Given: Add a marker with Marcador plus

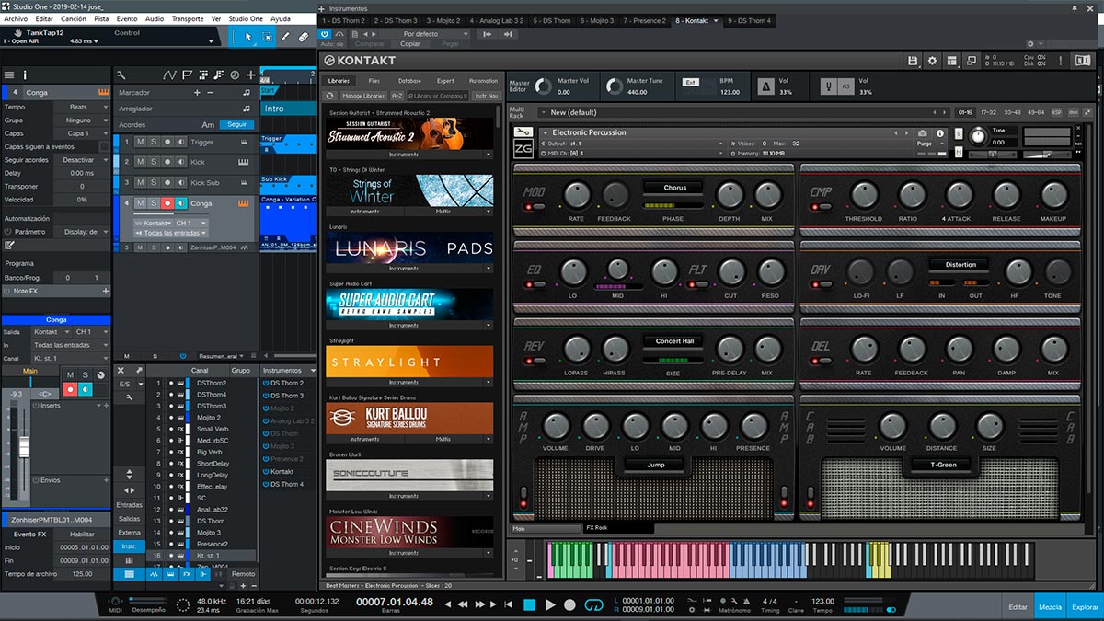Looking at the screenshot, I should [197, 93].
